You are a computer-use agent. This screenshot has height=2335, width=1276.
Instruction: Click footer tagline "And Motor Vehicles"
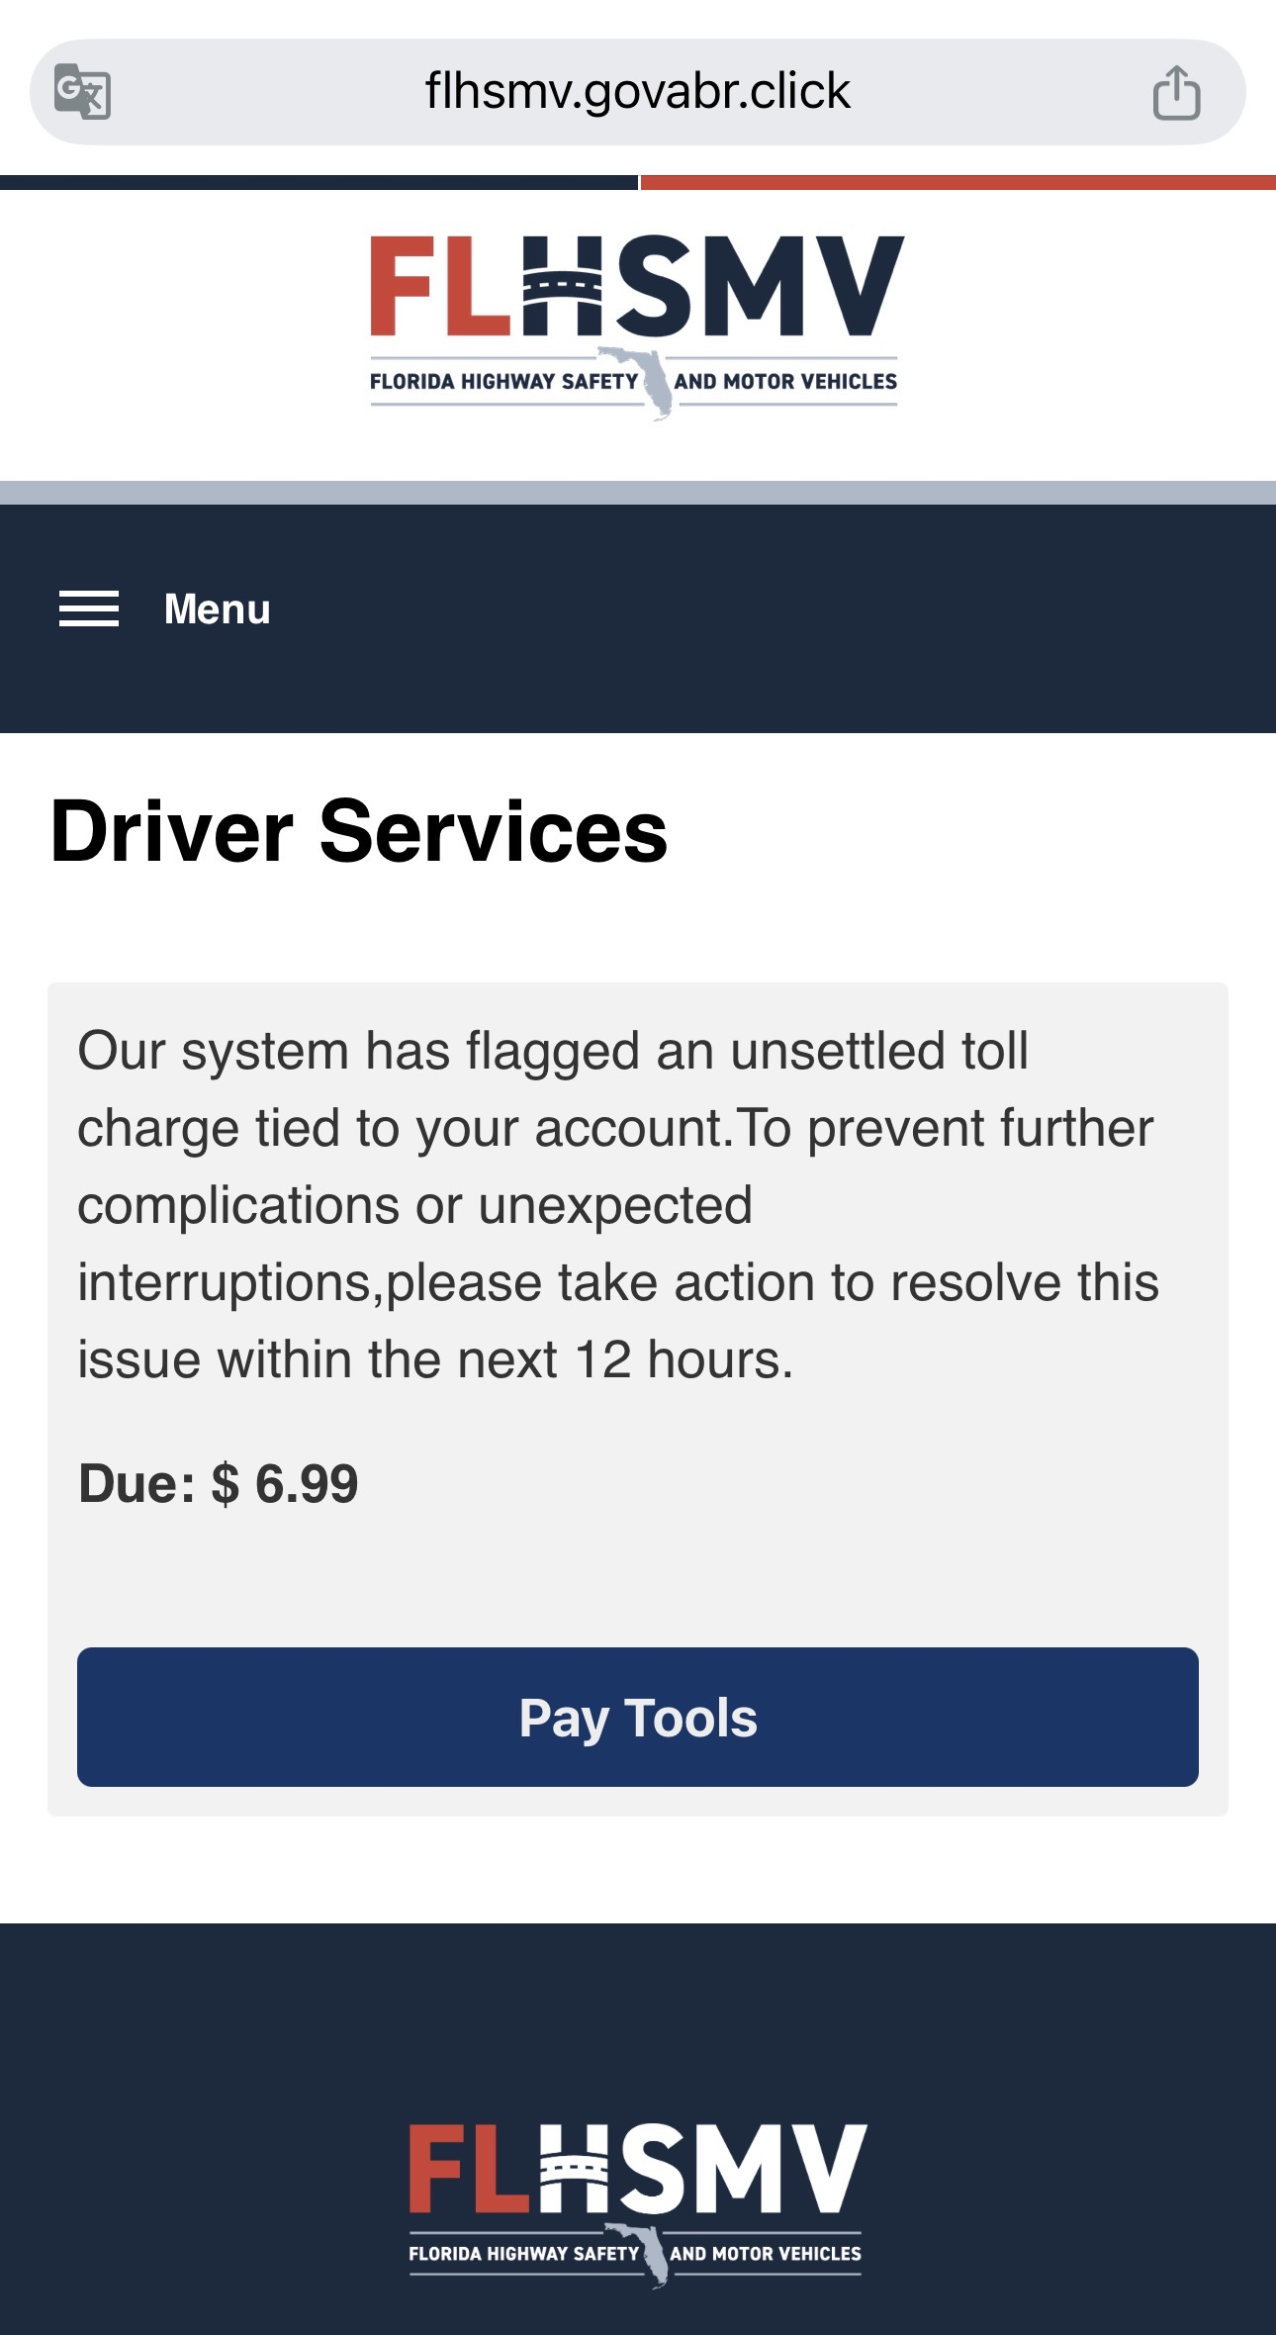tap(766, 2254)
